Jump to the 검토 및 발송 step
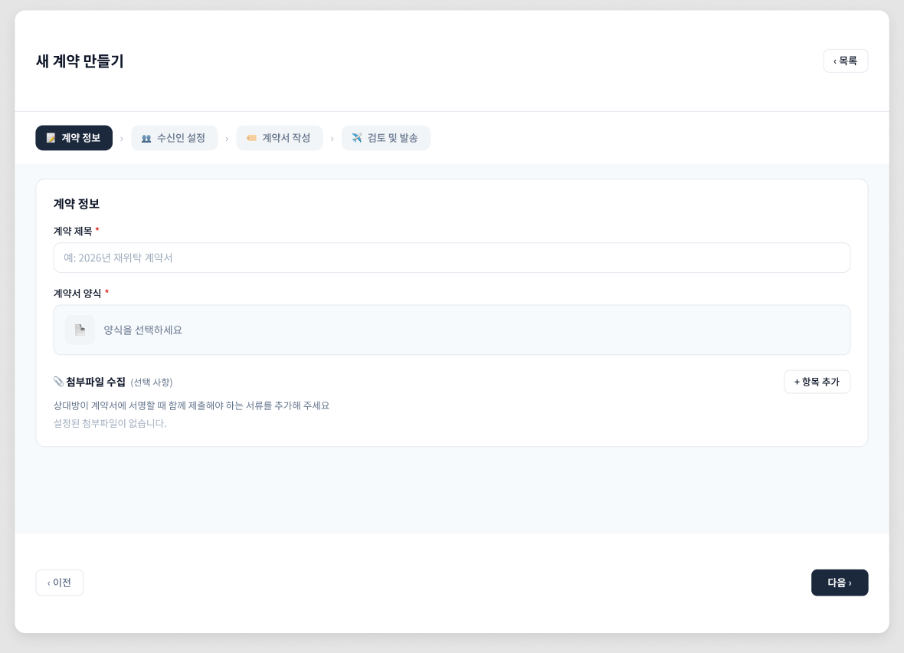Viewport: 904px width, 653px height. coord(385,138)
